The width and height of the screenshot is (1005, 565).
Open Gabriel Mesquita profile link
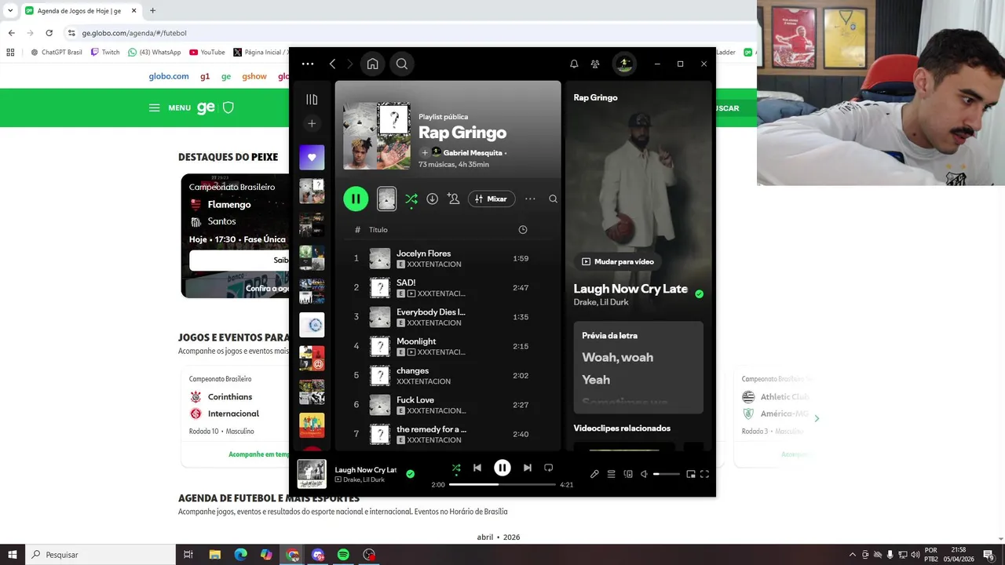tap(473, 153)
